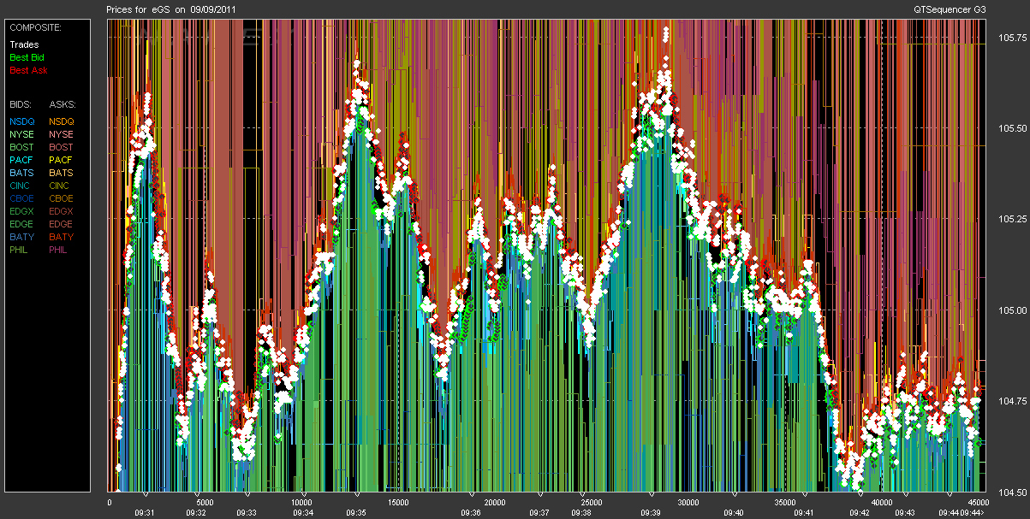This screenshot has height=519, width=1030.
Task: Click the 09:33 time marker label
Action: [x=247, y=513]
